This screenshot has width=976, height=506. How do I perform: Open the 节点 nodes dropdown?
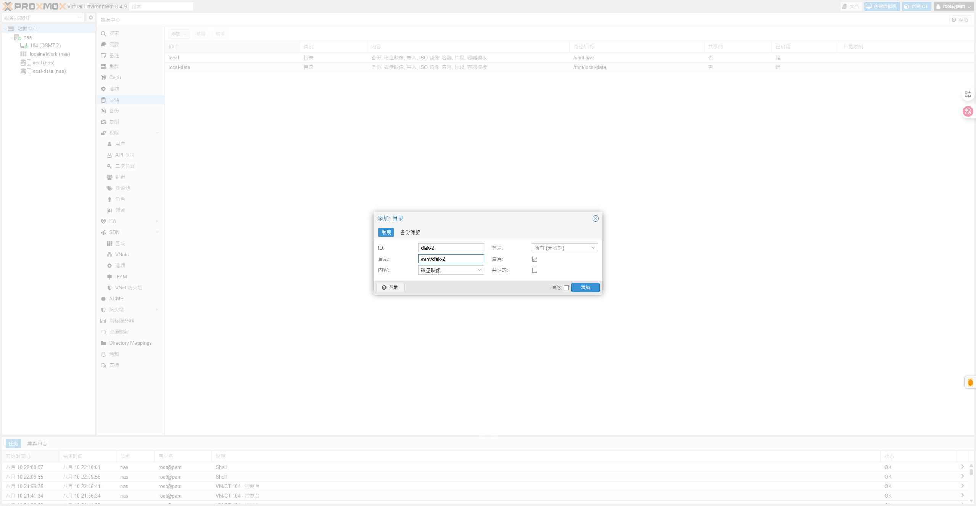564,248
